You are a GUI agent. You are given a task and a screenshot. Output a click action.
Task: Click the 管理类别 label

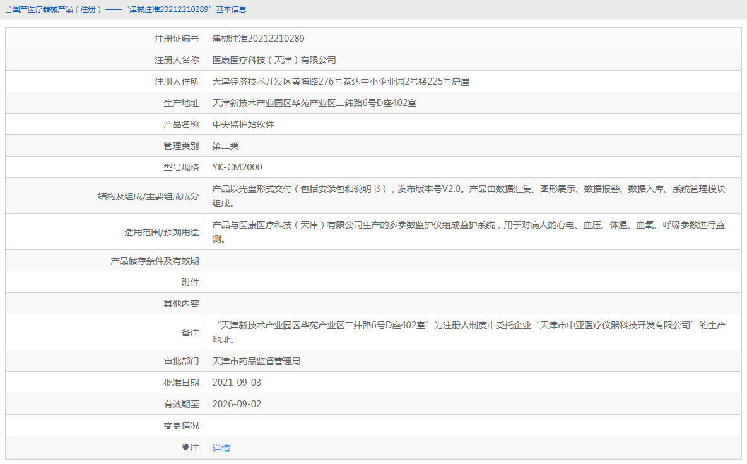[x=181, y=146]
